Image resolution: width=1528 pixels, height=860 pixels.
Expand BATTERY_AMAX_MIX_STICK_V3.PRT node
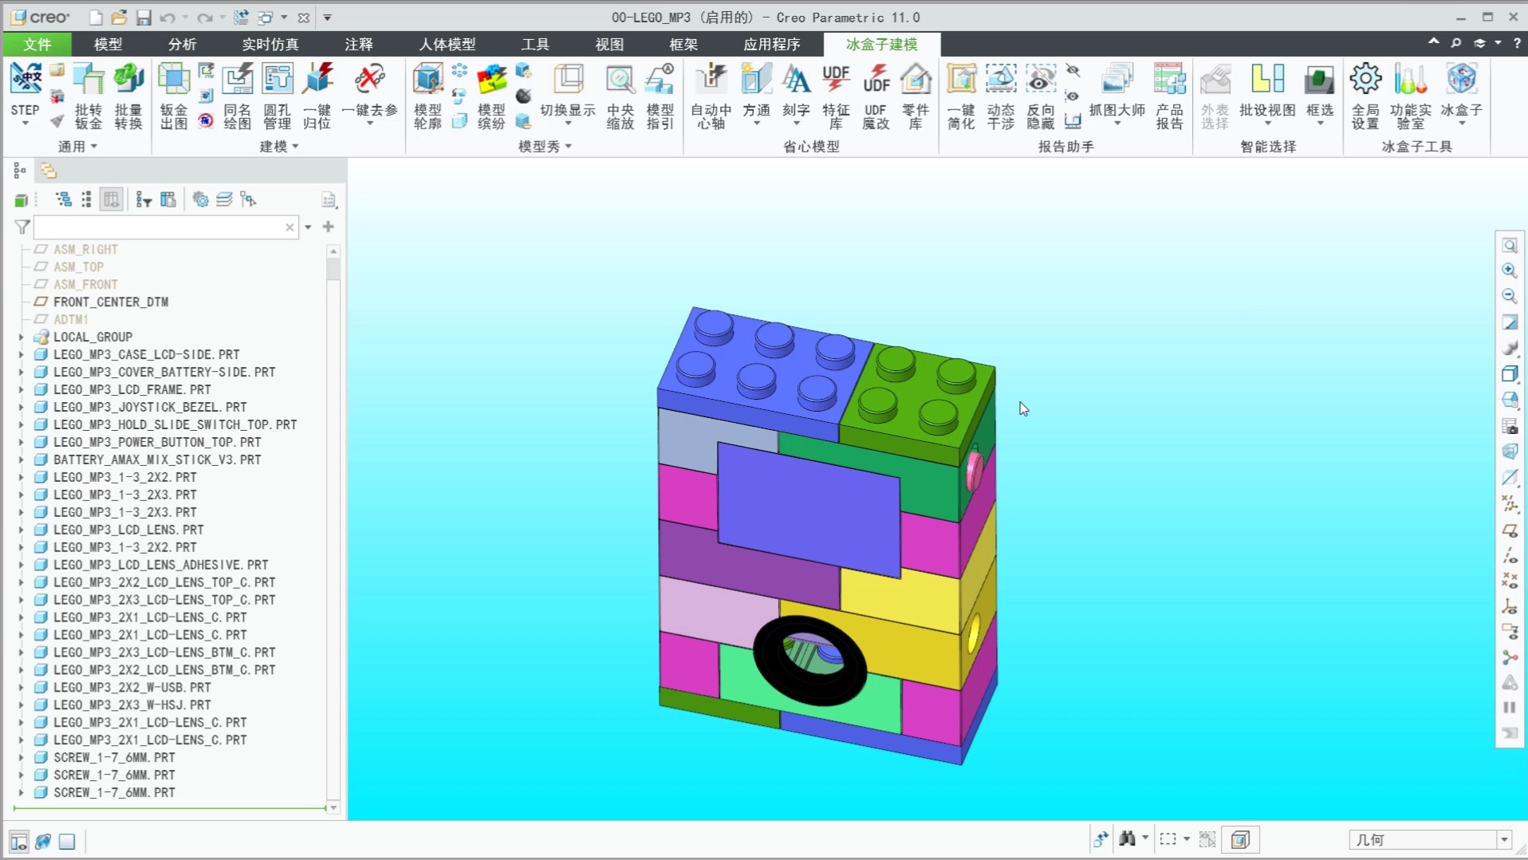[22, 460]
